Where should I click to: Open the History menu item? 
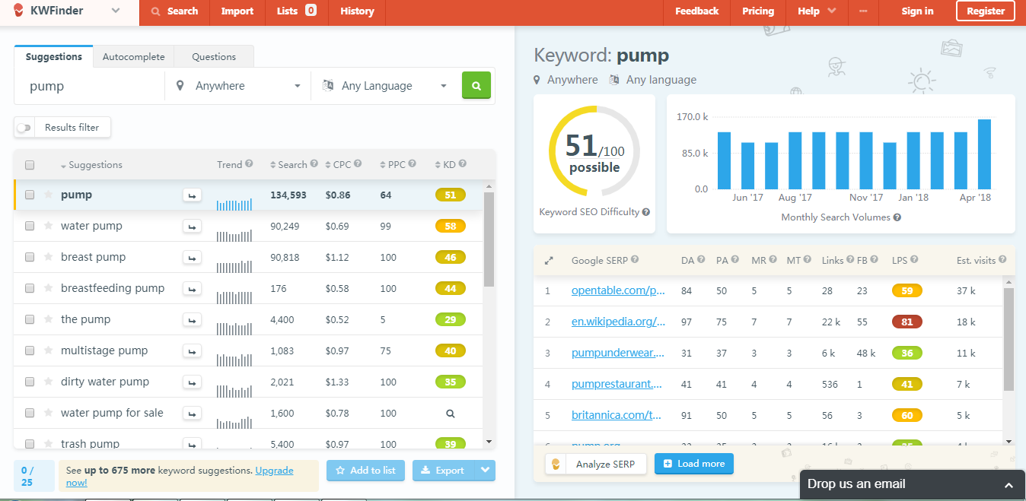pyautogui.click(x=357, y=11)
